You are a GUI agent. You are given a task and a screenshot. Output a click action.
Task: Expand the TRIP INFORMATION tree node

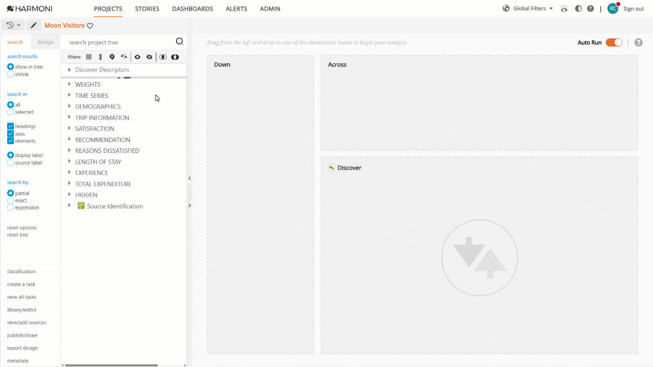pyautogui.click(x=69, y=117)
